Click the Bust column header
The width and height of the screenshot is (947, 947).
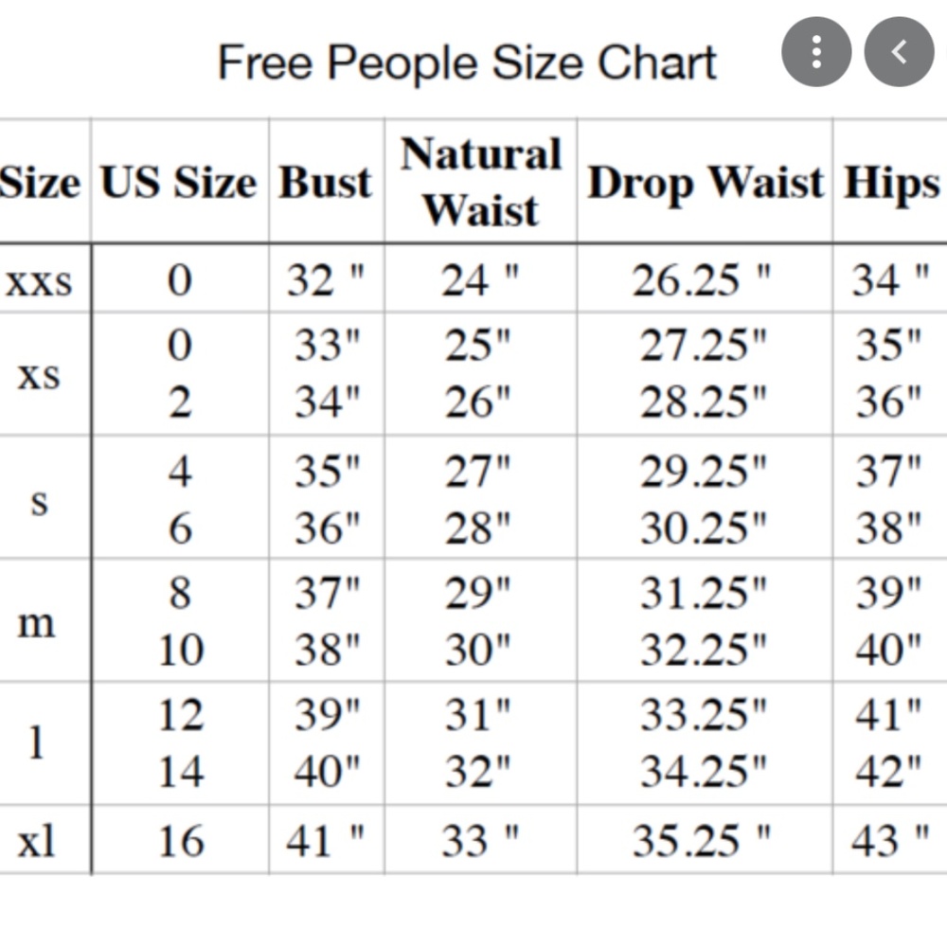tap(326, 182)
